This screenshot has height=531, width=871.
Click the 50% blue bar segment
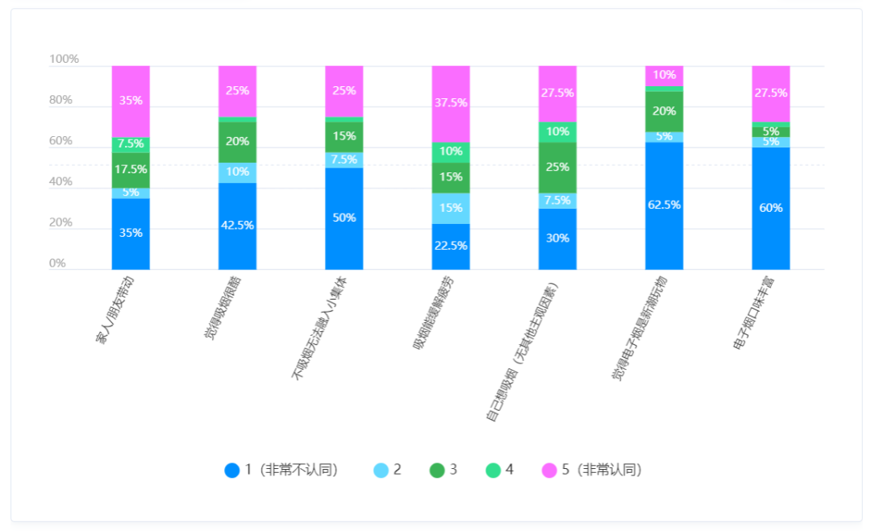344,218
